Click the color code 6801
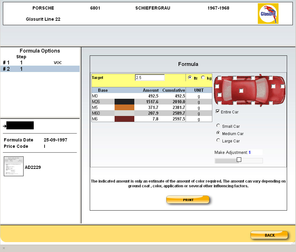This screenshot has width=296, height=252. click(95, 8)
